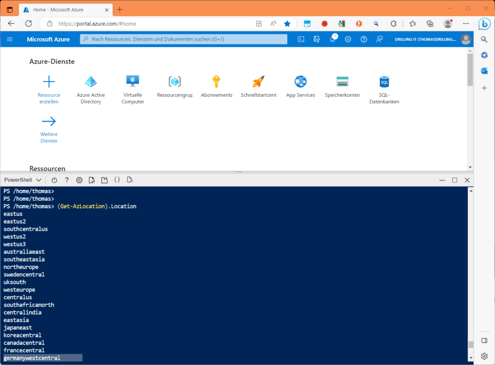The image size is (495, 365).
Task: Open Azure help question mark
Action: click(364, 39)
